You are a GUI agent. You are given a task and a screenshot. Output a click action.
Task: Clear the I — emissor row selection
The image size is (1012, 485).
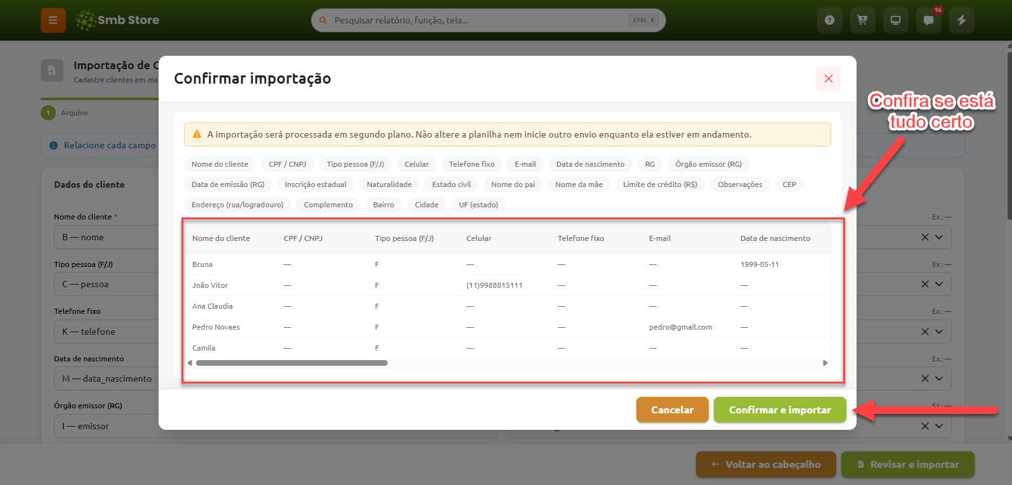click(925, 426)
